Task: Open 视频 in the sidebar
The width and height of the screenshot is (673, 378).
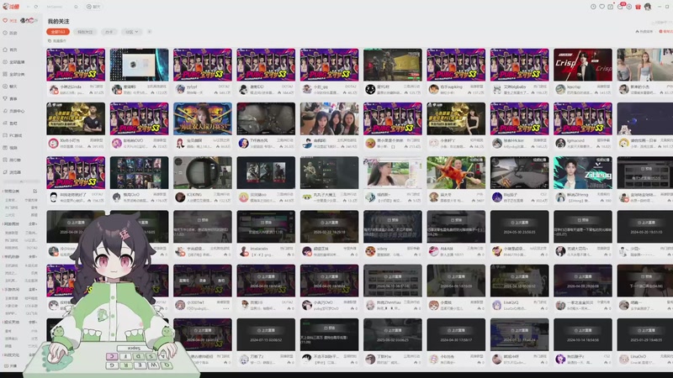Action: click(x=10, y=148)
